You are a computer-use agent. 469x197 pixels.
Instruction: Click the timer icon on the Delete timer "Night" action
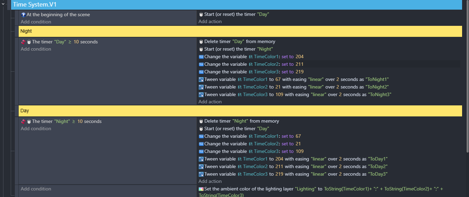pos(201,121)
